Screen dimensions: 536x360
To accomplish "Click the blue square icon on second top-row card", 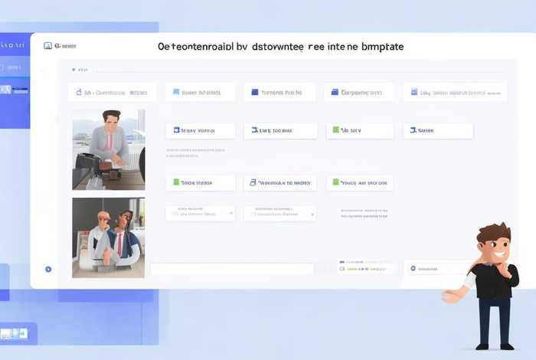I will (x=176, y=93).
